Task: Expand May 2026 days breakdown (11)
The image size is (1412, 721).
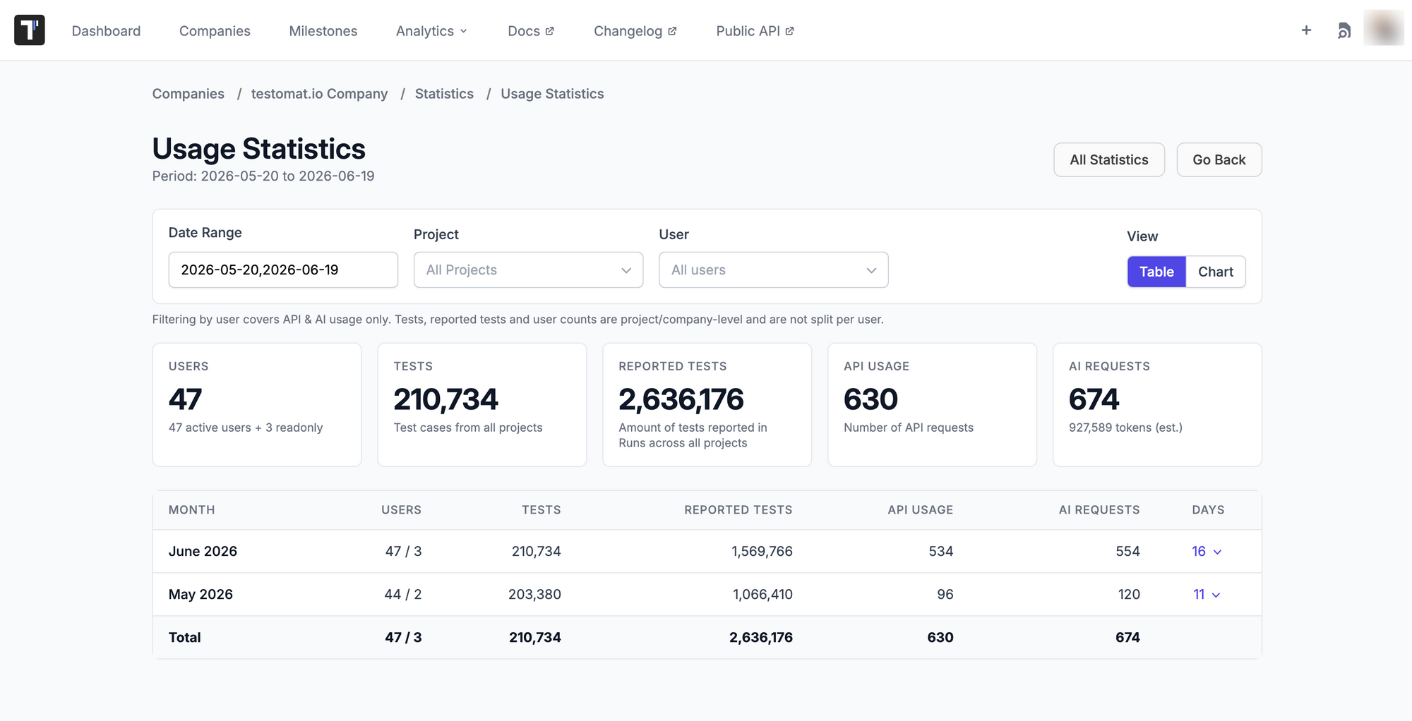Action: pyautogui.click(x=1207, y=595)
